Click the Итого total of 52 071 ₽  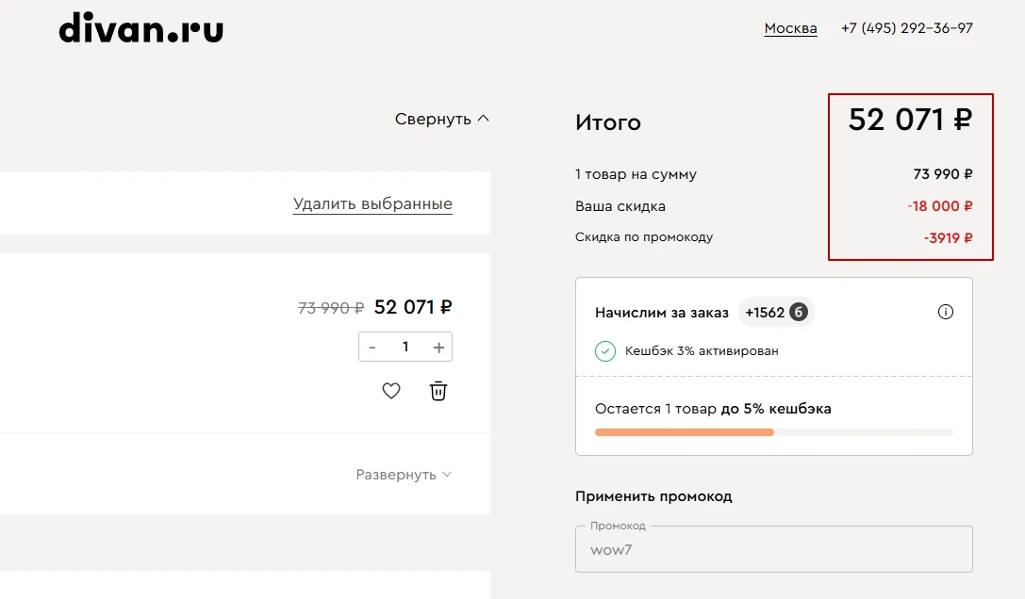909,120
